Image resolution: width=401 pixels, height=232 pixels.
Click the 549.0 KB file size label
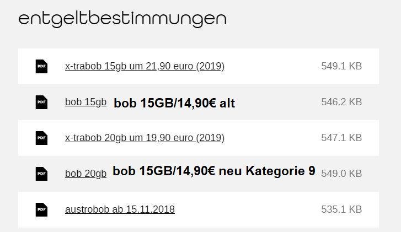[341, 174]
